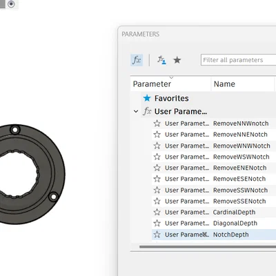Favorite the RemoveSSWNotch parameter star
This screenshot has width=276, height=276.
coord(157,190)
